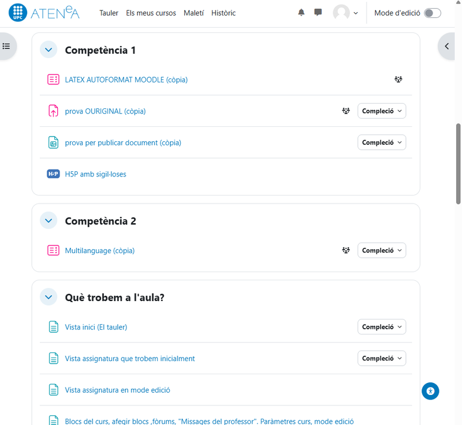Open the H5P amb sigil·loses link
The height and width of the screenshot is (425, 462).
pyautogui.click(x=95, y=174)
